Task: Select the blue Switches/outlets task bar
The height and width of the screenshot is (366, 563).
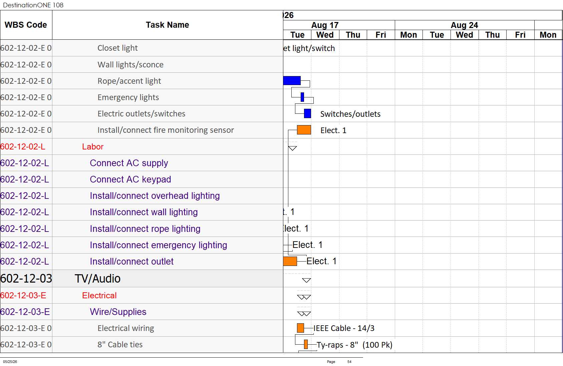Action: tap(307, 113)
